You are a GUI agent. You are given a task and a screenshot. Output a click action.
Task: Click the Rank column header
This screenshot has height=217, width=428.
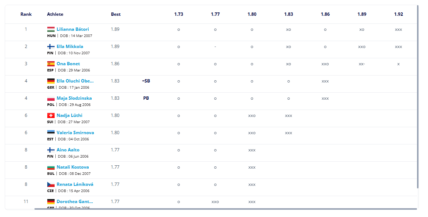coord(26,14)
